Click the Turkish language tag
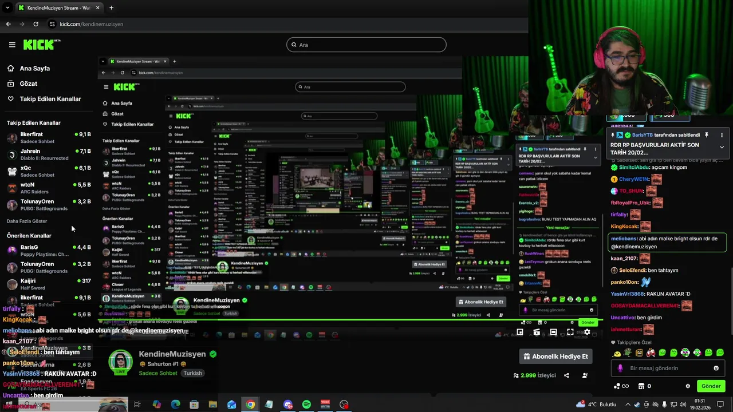The height and width of the screenshot is (412, 733). coord(192,373)
